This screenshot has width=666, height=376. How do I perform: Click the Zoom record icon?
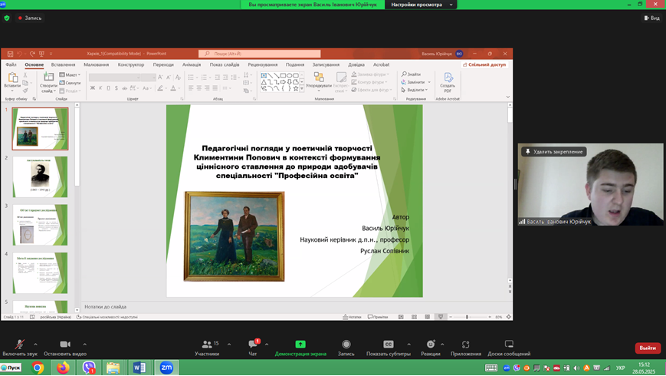[x=346, y=344]
